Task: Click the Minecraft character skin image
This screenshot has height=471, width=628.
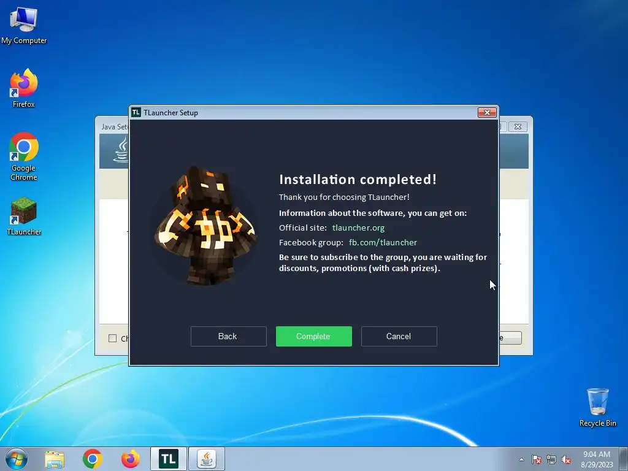Action: click(205, 226)
